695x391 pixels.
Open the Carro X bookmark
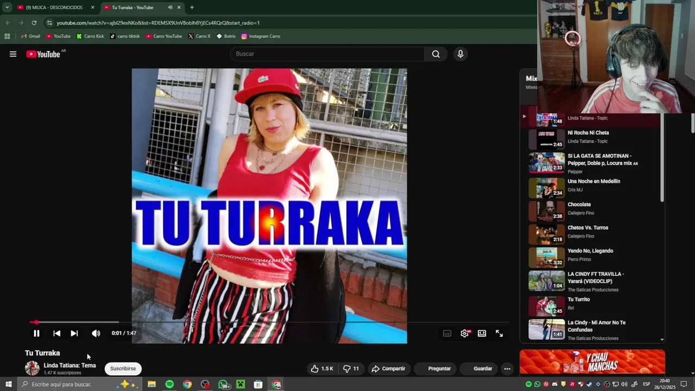click(199, 36)
